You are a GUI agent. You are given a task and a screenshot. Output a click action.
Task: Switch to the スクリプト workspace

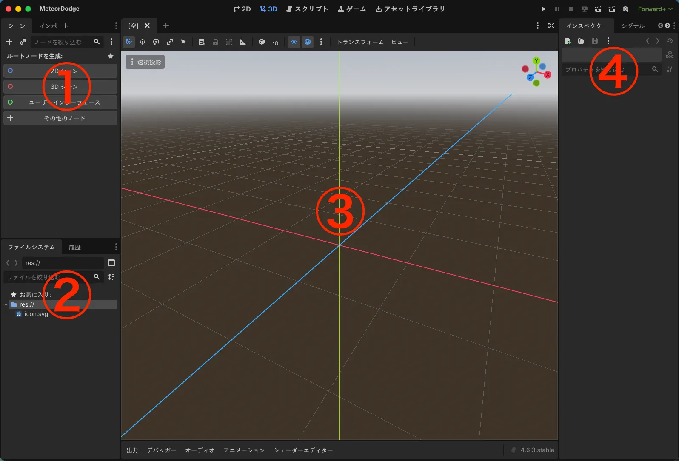[307, 9]
